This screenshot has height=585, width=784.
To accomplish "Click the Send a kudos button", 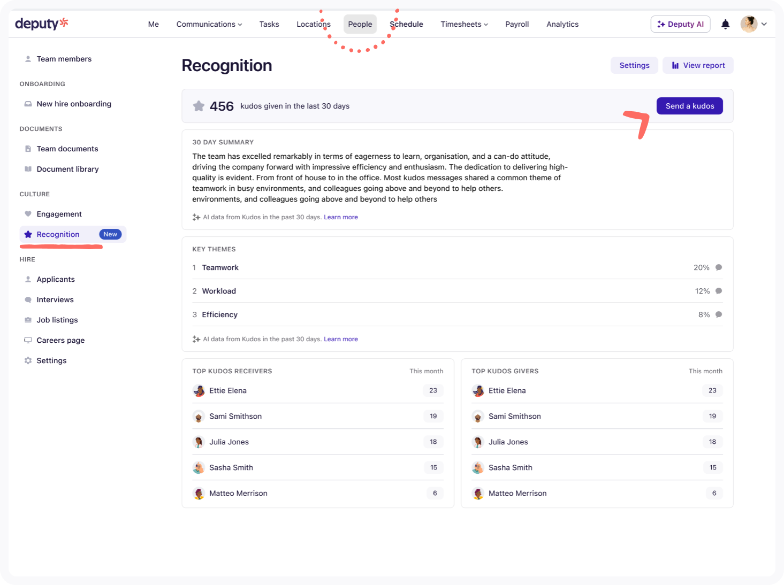I will (x=689, y=106).
